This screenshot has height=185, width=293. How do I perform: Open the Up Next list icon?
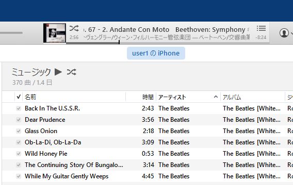point(261,28)
